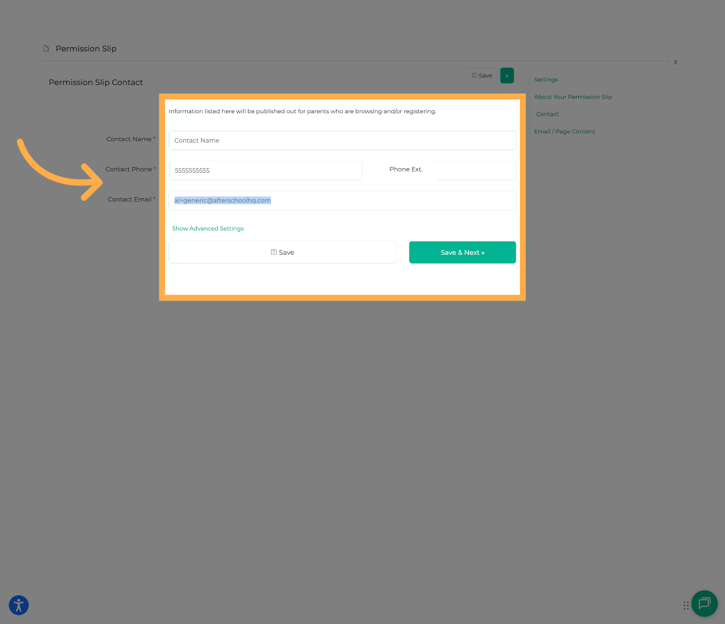Open About Your Permission Slip section
Viewport: 725px width, 624px height.
[572, 96]
